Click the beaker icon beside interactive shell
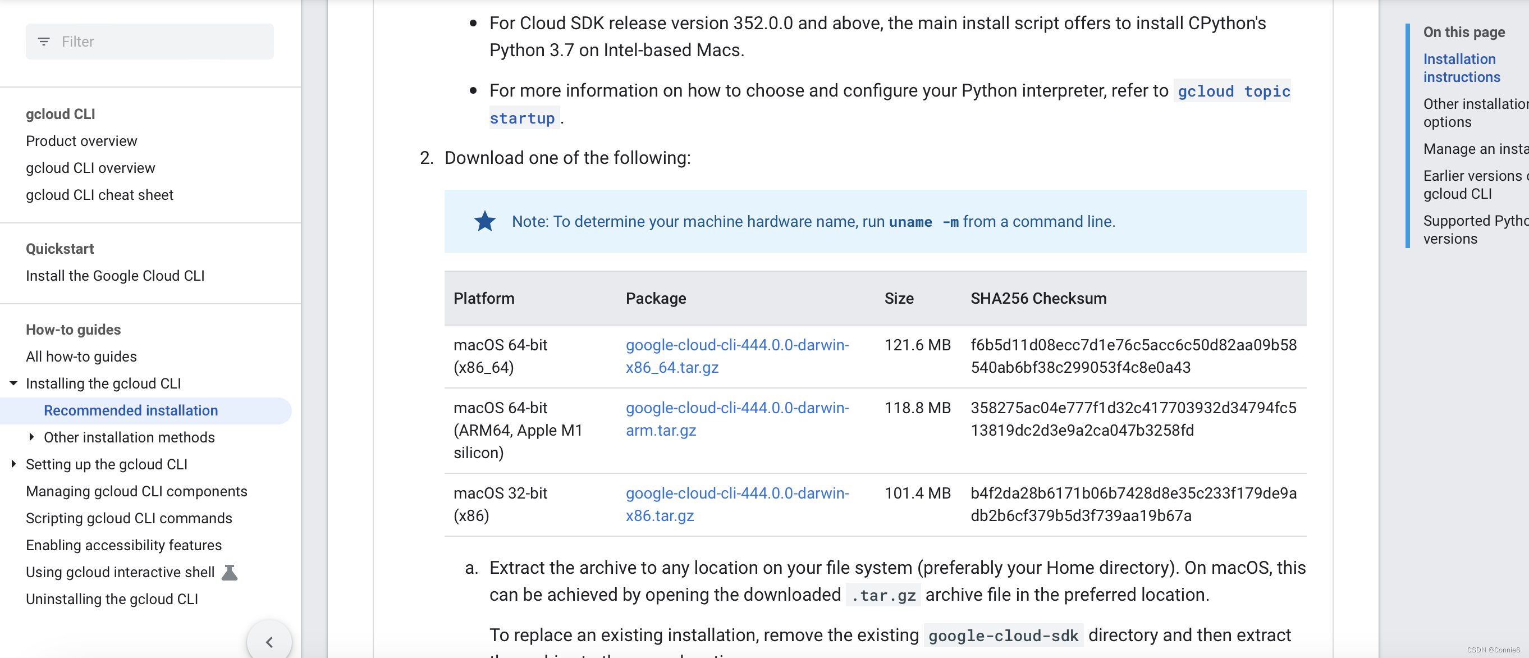This screenshot has width=1529, height=658. pos(229,572)
